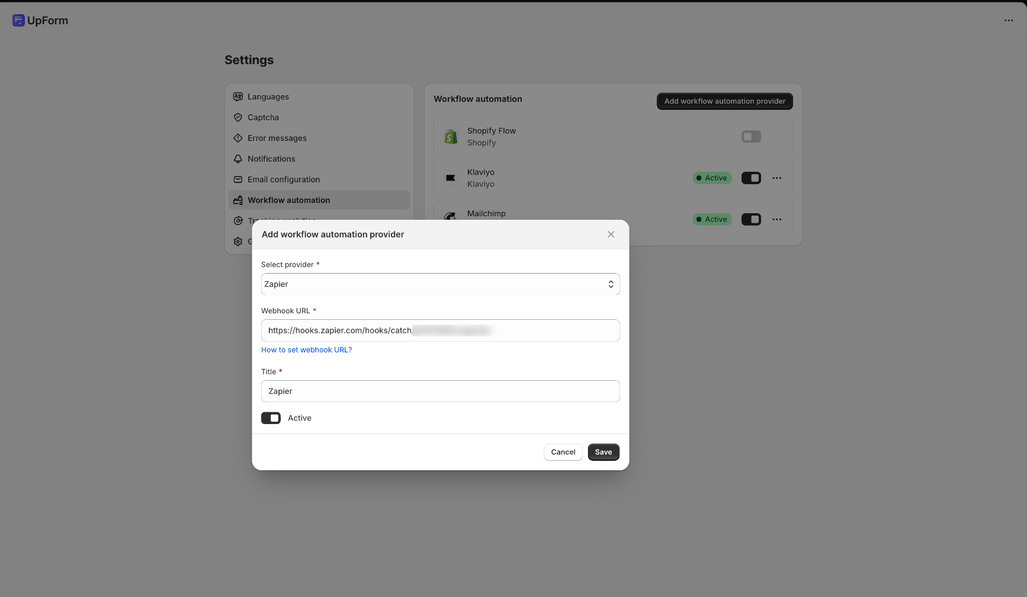This screenshot has height=597, width=1027.
Task: Click the Languages sidebar icon
Action: pyautogui.click(x=238, y=97)
